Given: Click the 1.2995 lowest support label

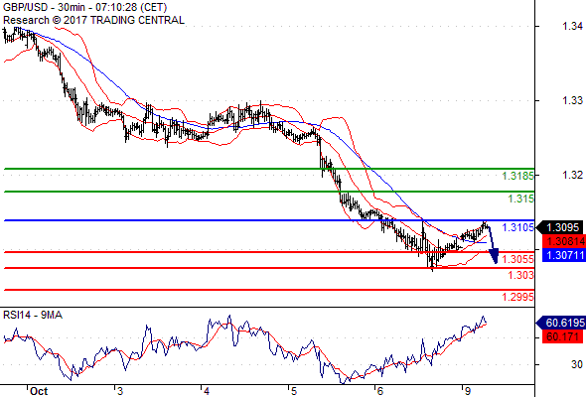Looking at the screenshot, I should (517, 297).
